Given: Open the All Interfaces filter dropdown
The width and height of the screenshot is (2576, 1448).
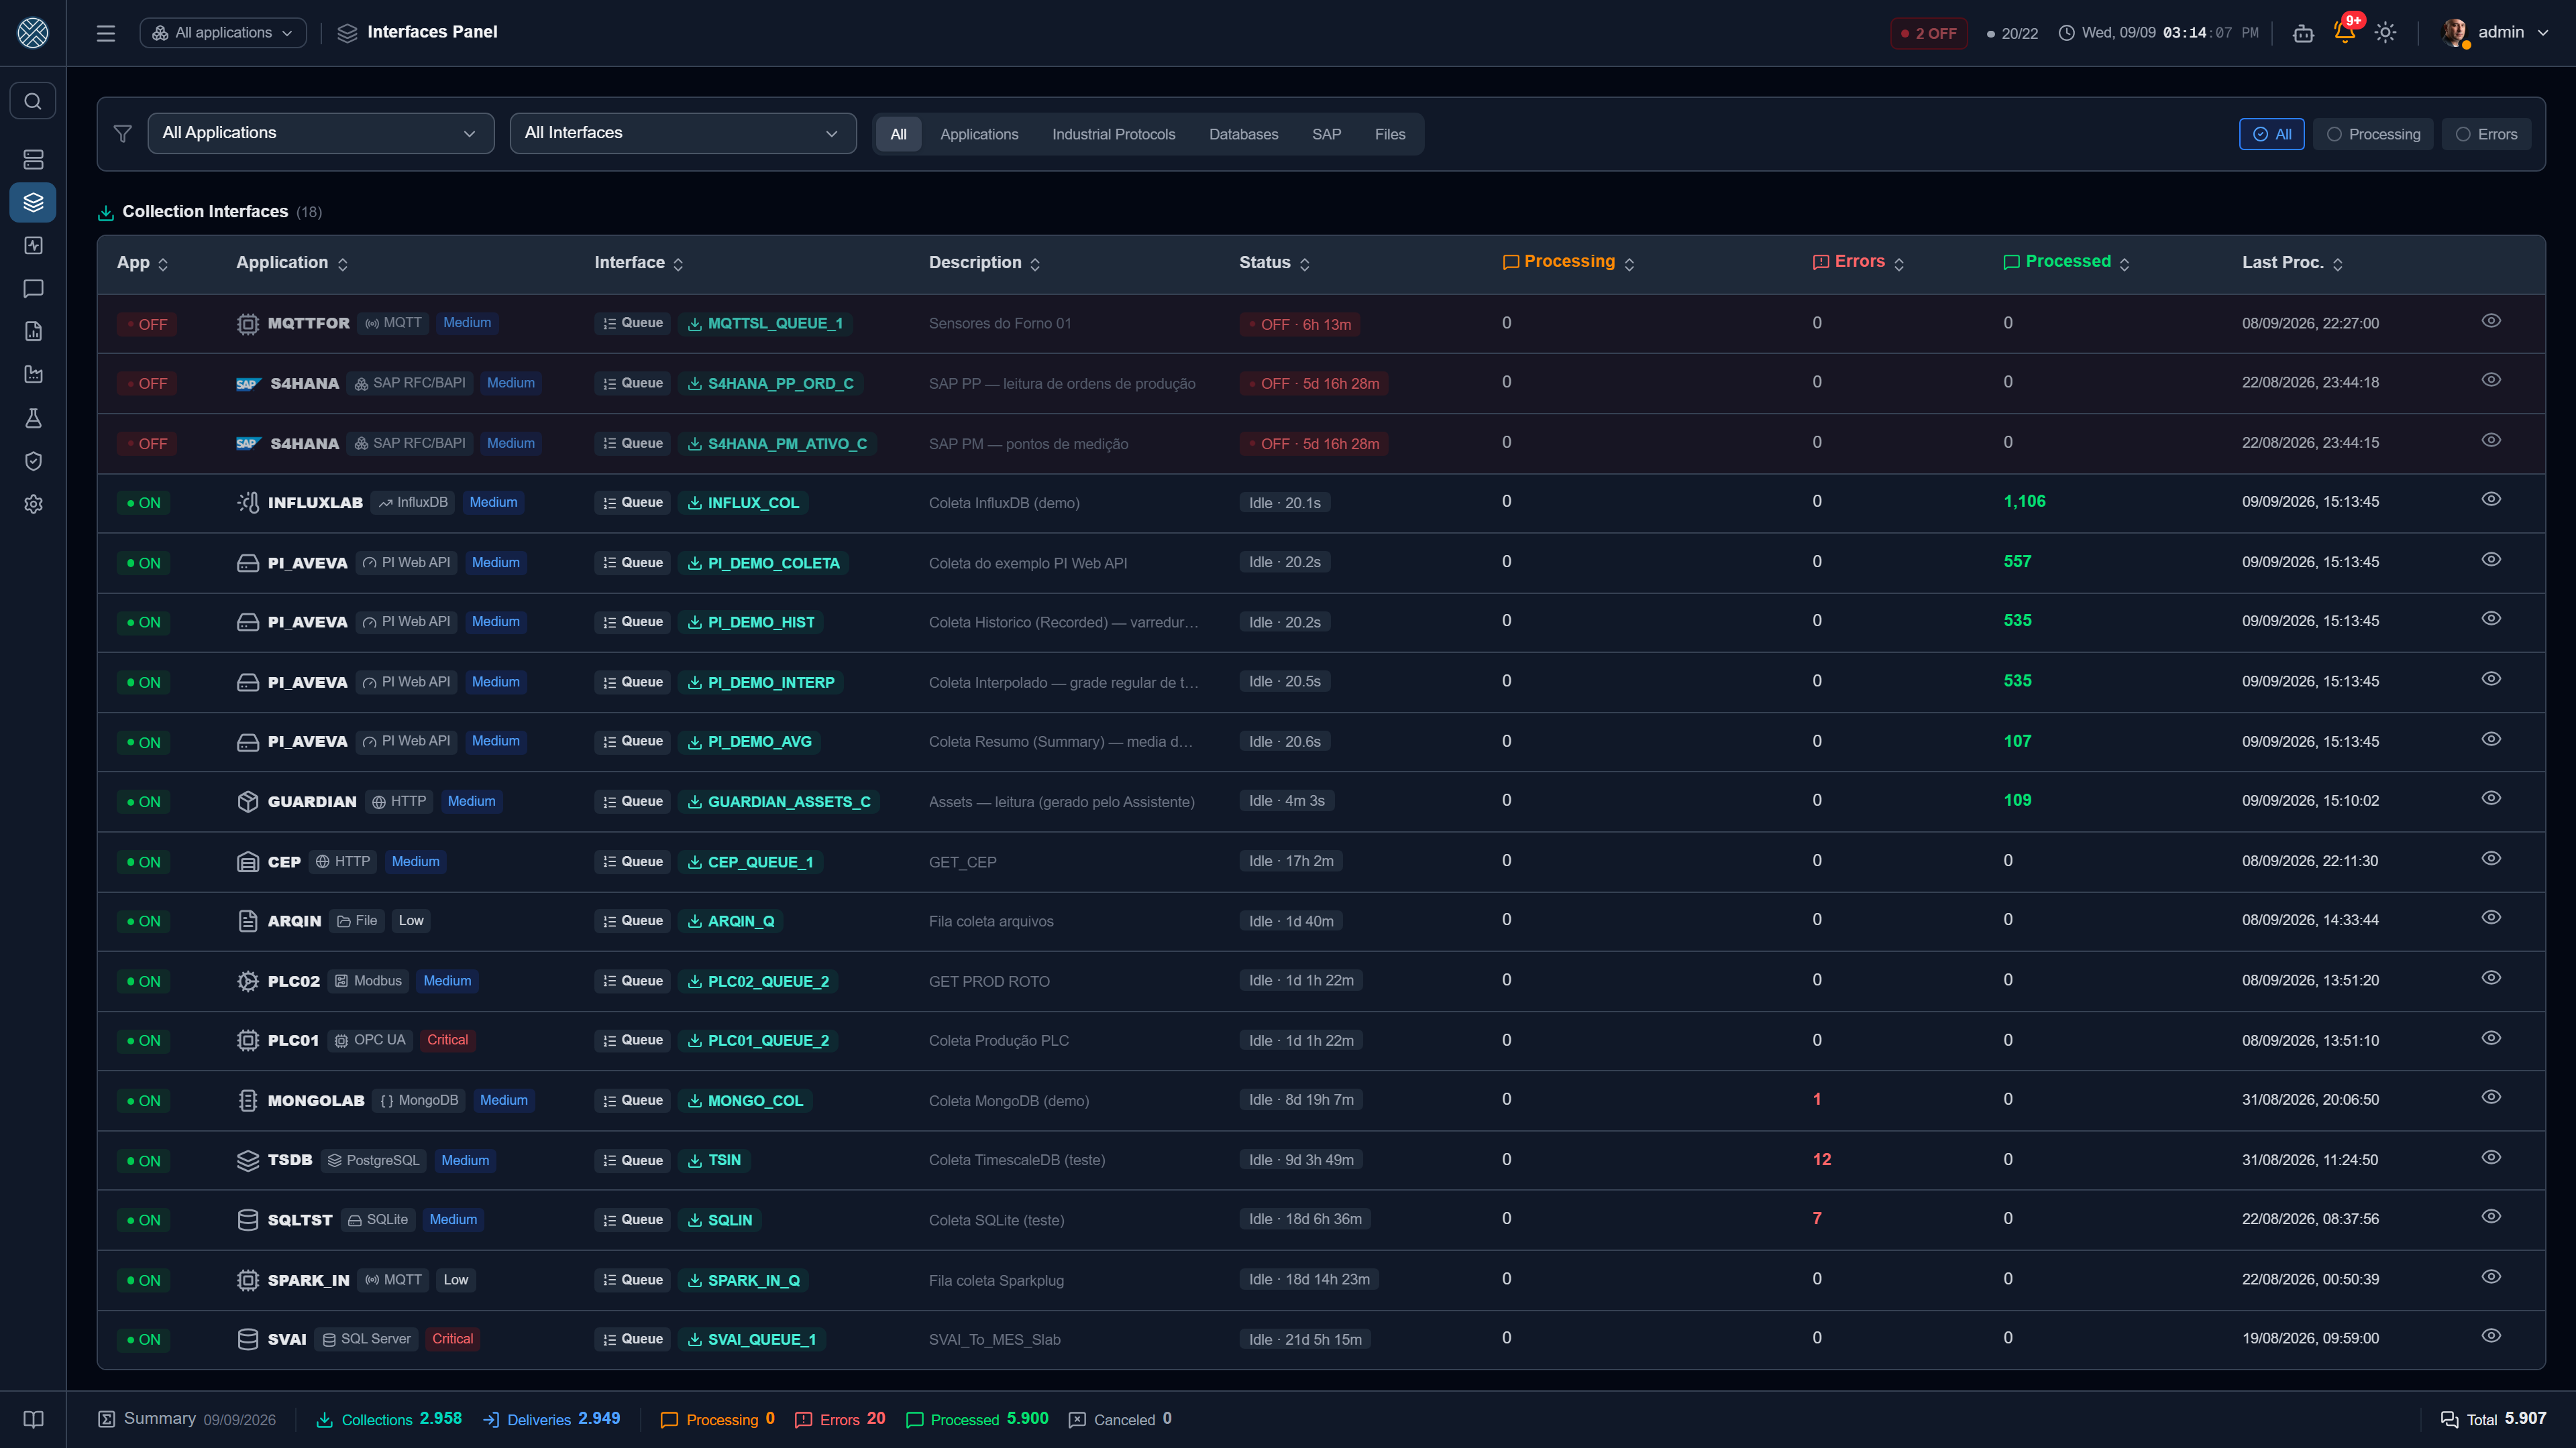Looking at the screenshot, I should coord(682,133).
